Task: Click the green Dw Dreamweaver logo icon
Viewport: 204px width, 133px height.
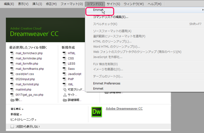Action: click(x=97, y=112)
